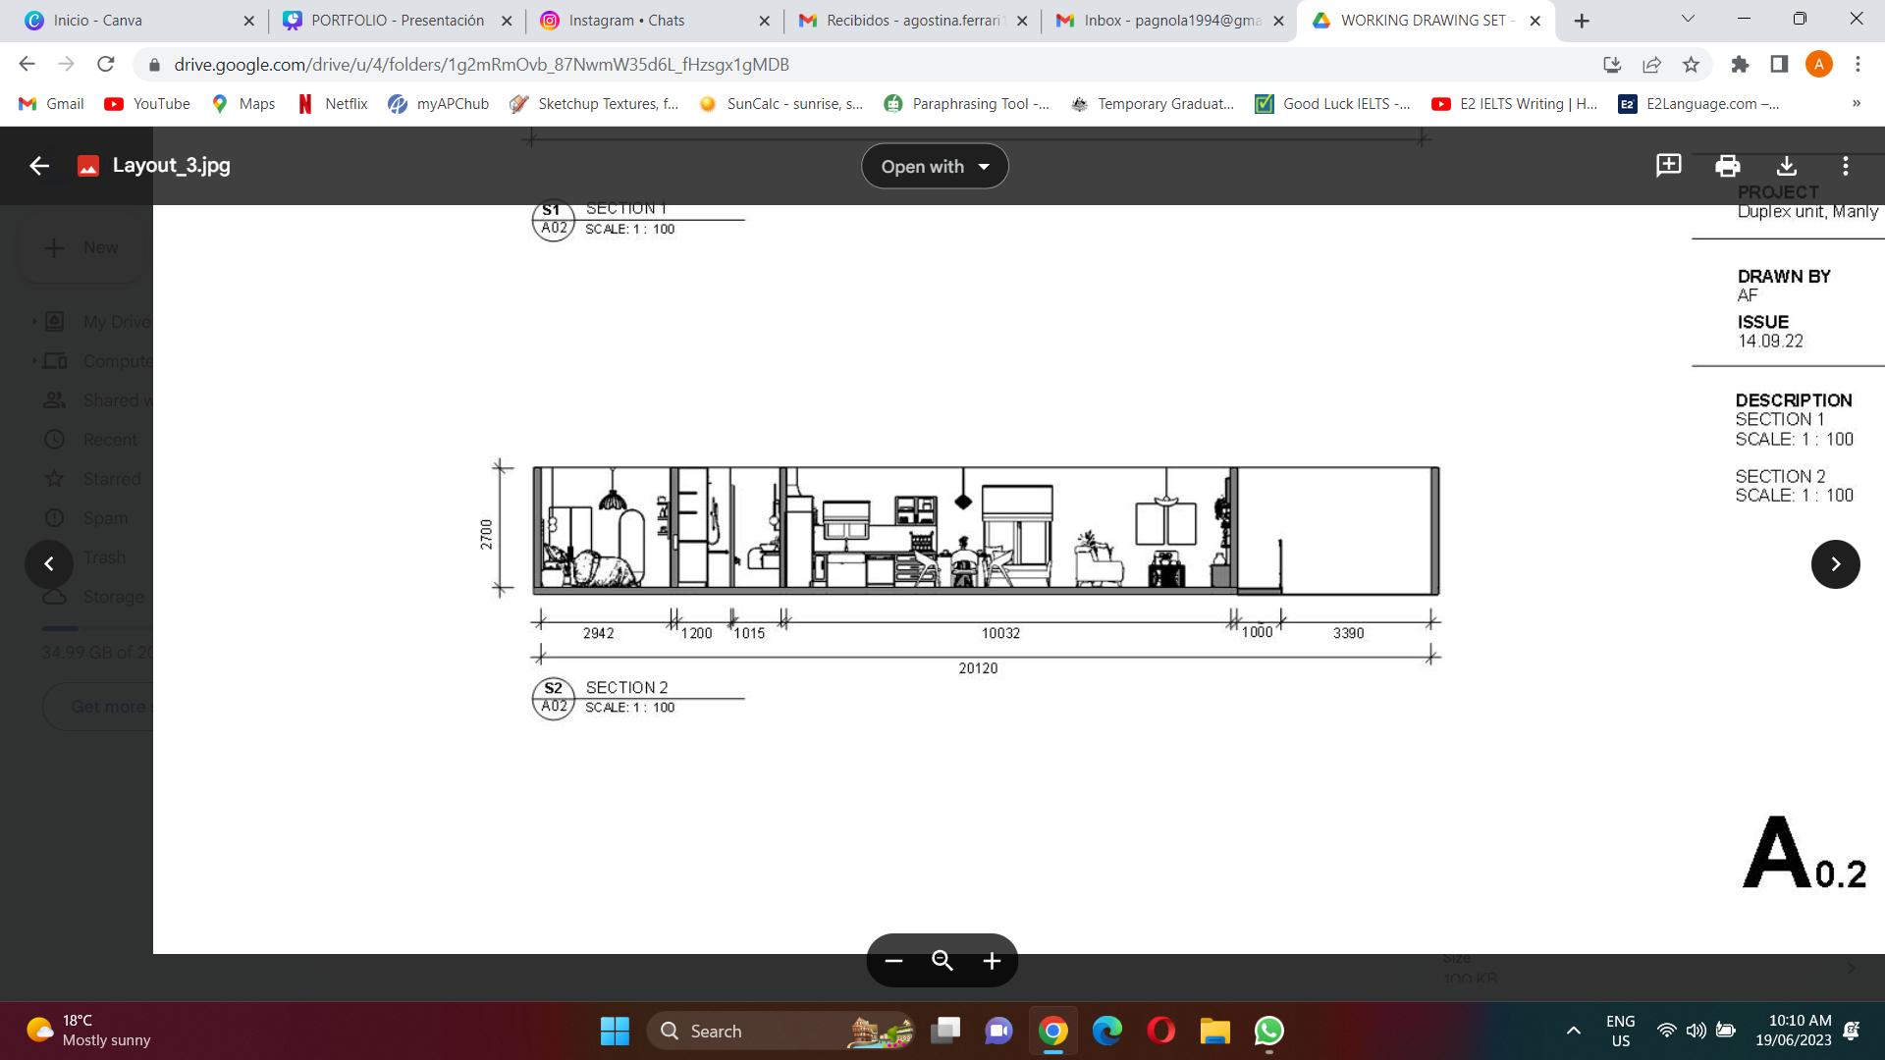Show hidden system tray icons
Image resolution: width=1885 pixels, height=1060 pixels.
[1573, 1031]
